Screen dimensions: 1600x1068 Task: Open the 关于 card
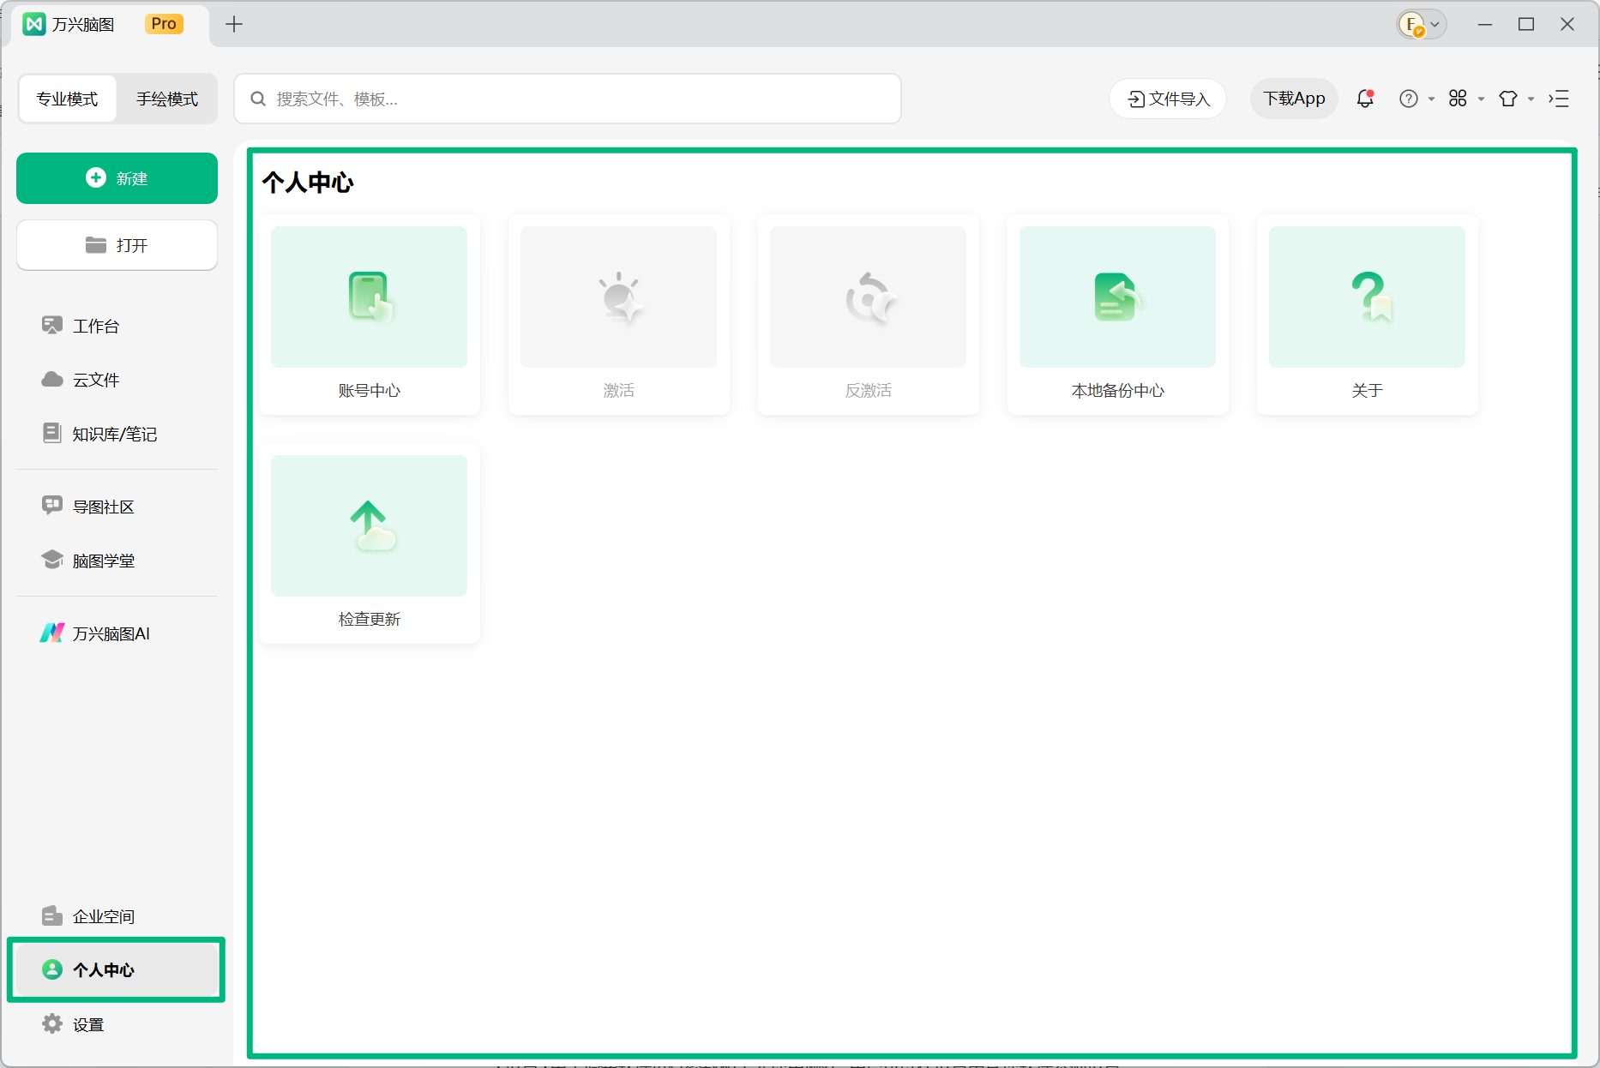coord(1368,315)
